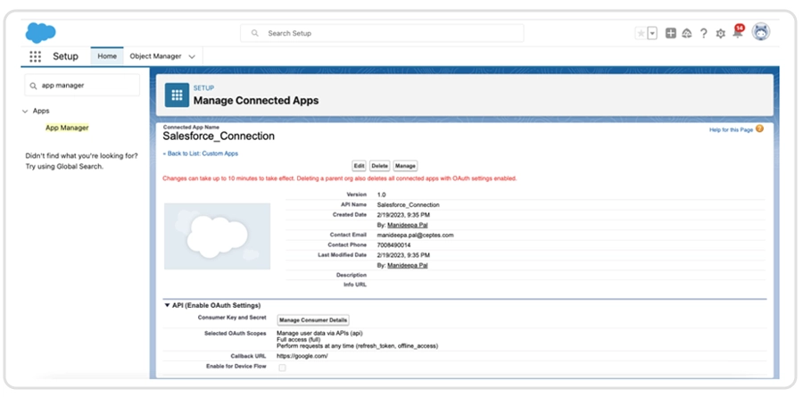Click the Search Setup field
Viewport: 803px width, 397px height.
[382, 33]
